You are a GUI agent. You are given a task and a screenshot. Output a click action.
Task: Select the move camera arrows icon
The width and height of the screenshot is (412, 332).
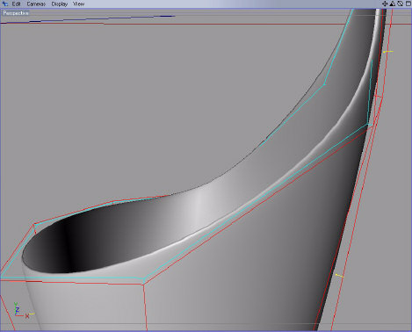click(385, 4)
